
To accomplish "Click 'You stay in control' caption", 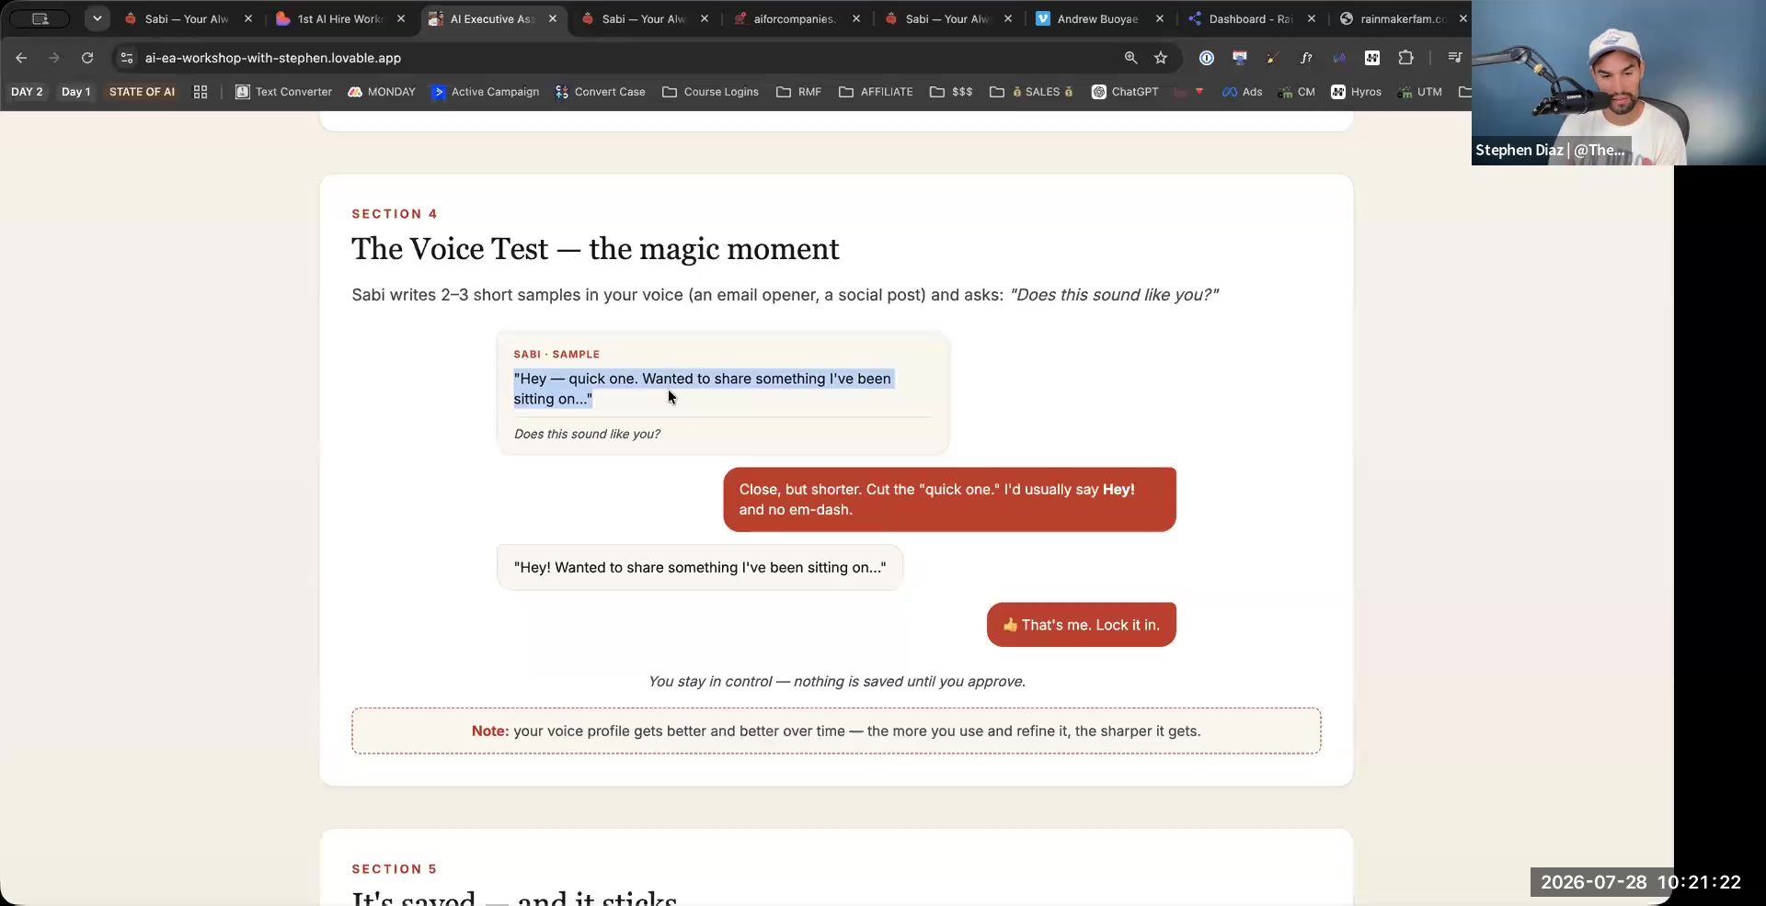I will pyautogui.click(x=837, y=682).
